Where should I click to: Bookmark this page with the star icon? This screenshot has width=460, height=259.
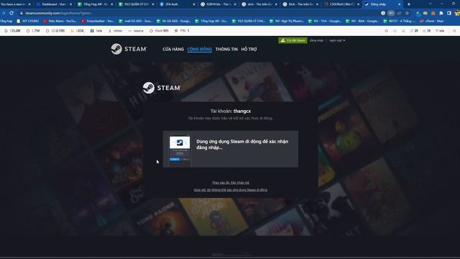click(408, 13)
